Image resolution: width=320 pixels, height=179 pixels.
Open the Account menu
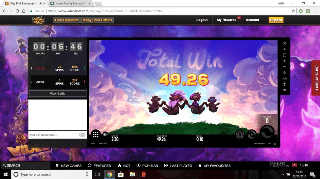coord(252,20)
